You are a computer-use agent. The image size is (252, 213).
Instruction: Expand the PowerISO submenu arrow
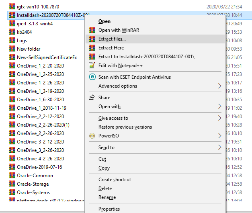click(220, 136)
